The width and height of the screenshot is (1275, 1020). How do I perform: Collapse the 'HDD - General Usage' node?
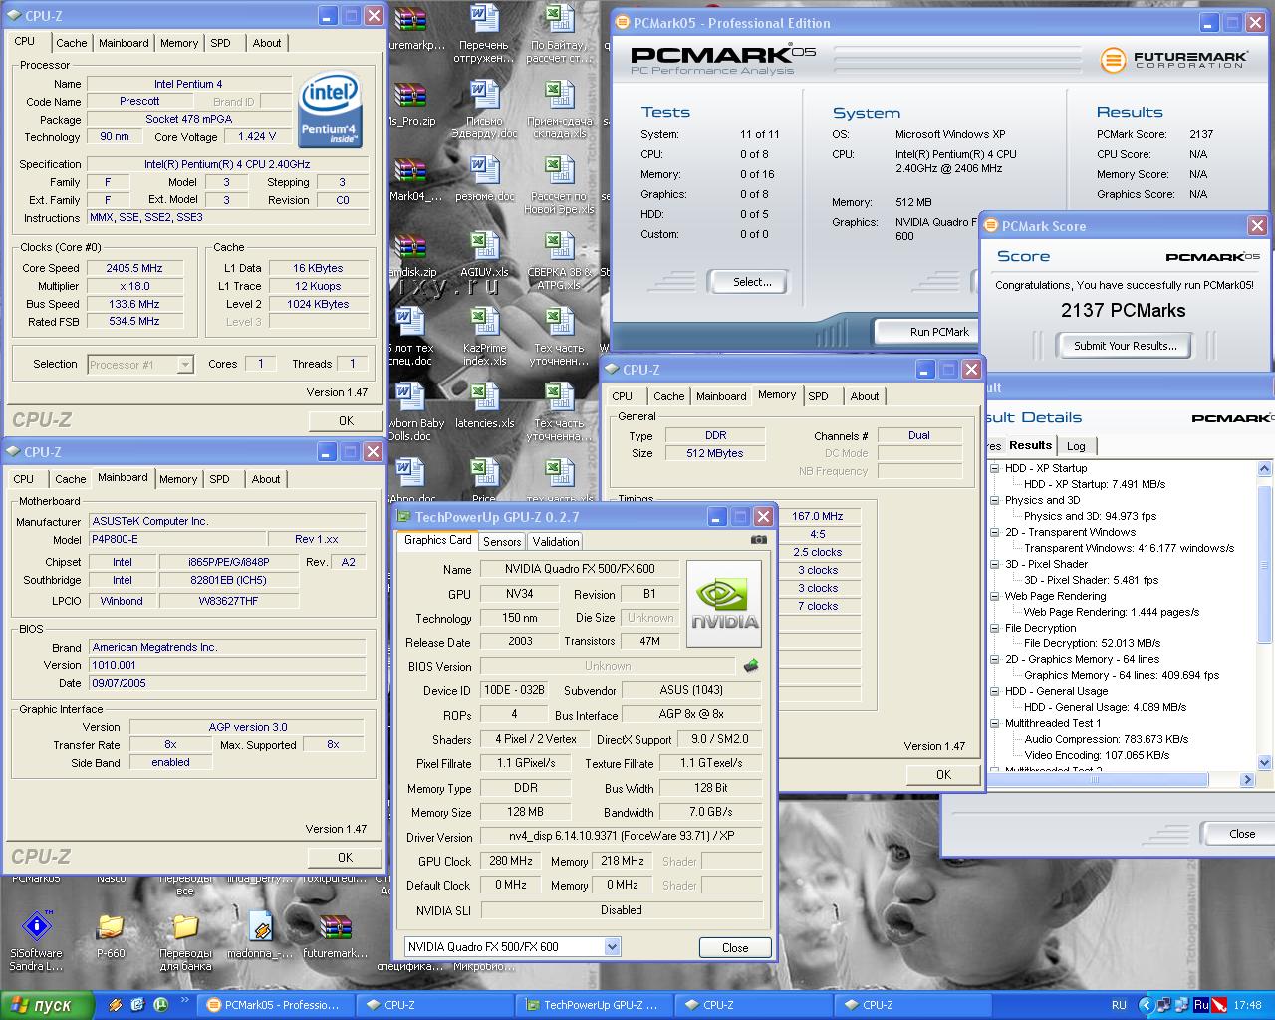pos(994,691)
